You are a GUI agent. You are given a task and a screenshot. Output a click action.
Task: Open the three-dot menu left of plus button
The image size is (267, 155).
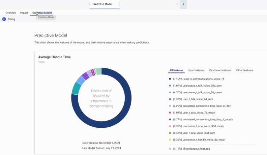[x=176, y=4]
